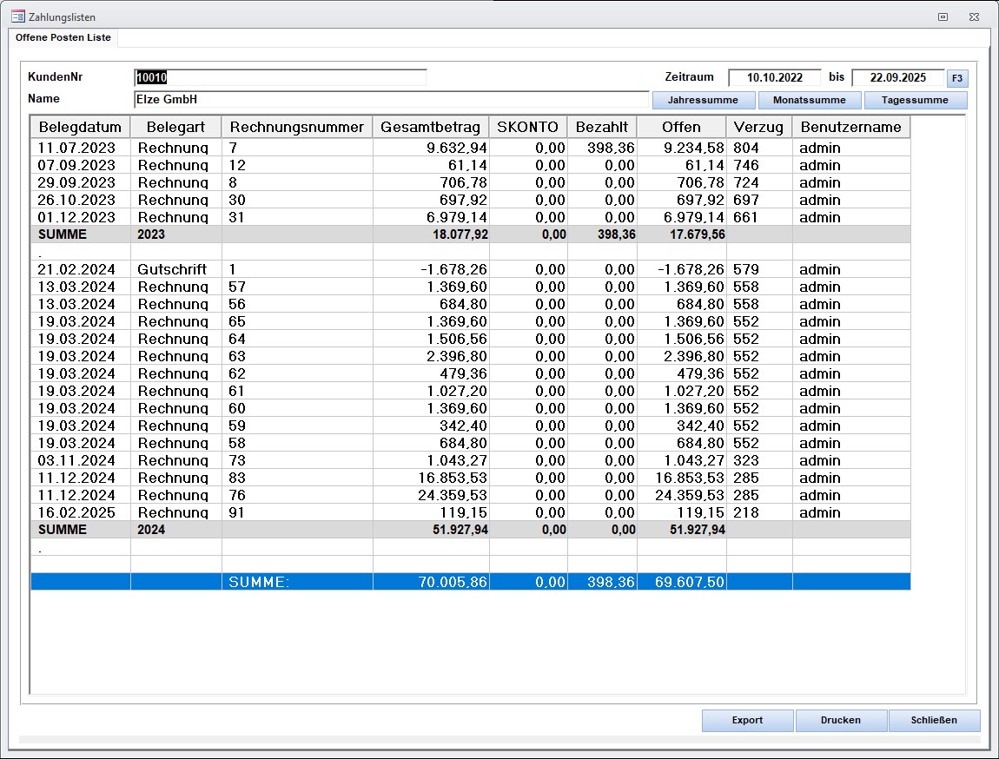Edit the Zeitraum start date 10.10.2022
The image size is (999, 759).
click(x=774, y=77)
